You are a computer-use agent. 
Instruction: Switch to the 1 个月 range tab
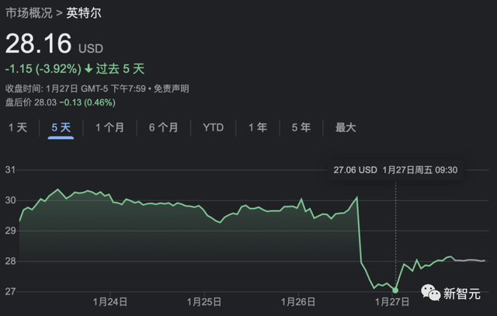(x=109, y=127)
